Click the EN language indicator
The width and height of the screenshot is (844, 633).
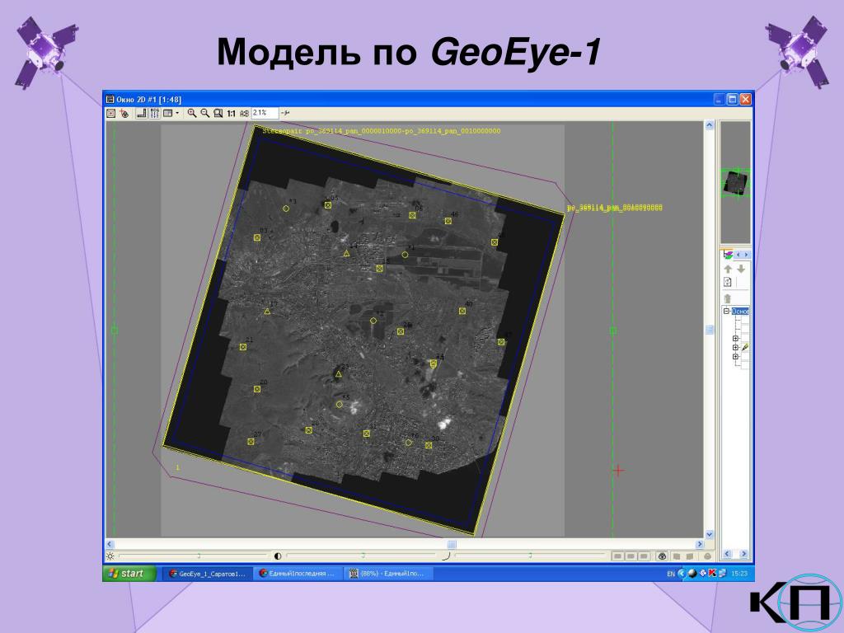tap(671, 574)
